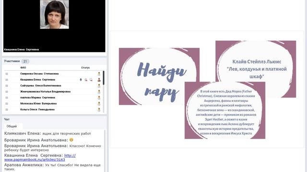This screenshot has width=307, height=172.
Task: Click presenter avatar icon for Квашнина Елена Сергеевна
Action: coord(99,80)
